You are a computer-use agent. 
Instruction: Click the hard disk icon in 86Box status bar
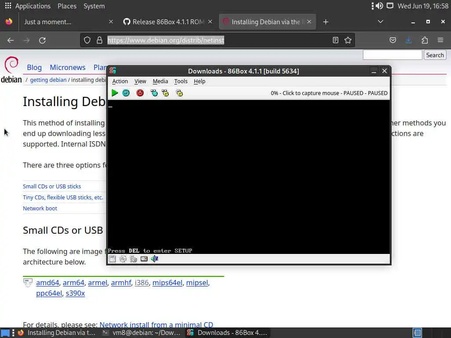pyautogui.click(x=133, y=259)
